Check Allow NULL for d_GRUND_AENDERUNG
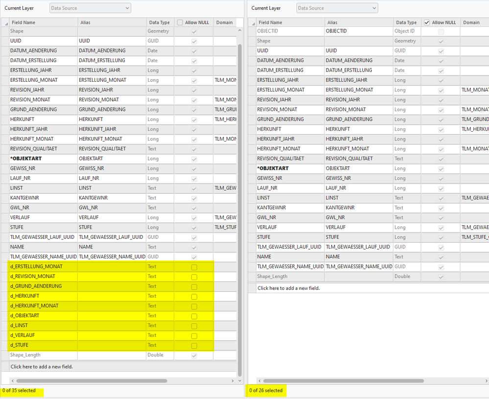 click(194, 287)
